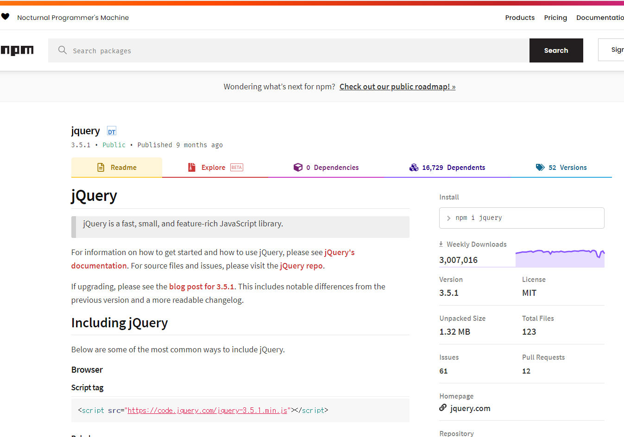Click the Browser subheading
This screenshot has height=437, width=624.
[87, 370]
